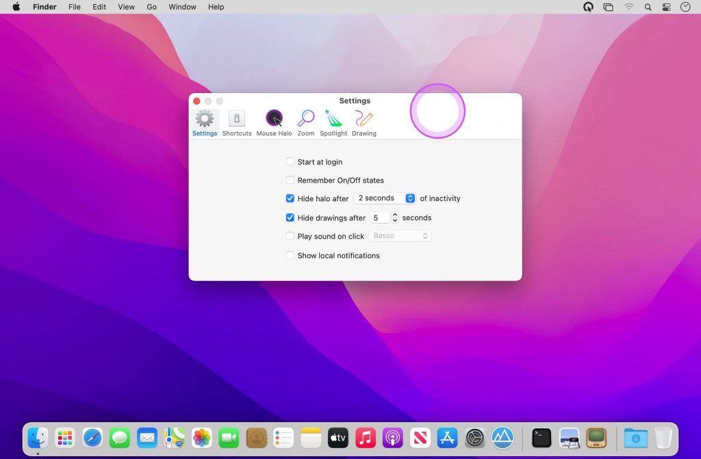Toggle Remember On/Off states checkbox
Screen dimensions: 701x459
click(x=290, y=181)
